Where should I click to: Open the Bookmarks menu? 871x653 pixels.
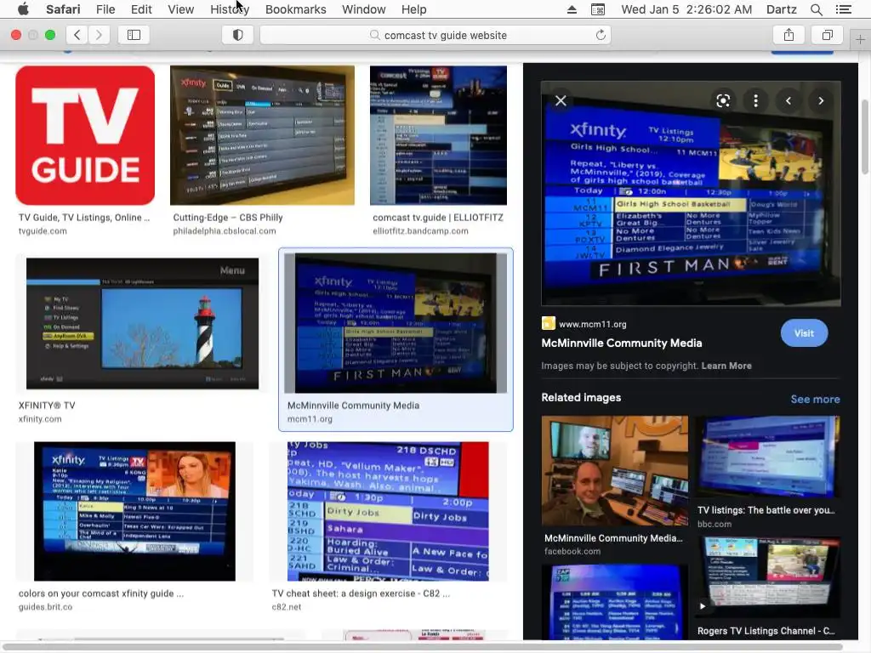(x=295, y=9)
